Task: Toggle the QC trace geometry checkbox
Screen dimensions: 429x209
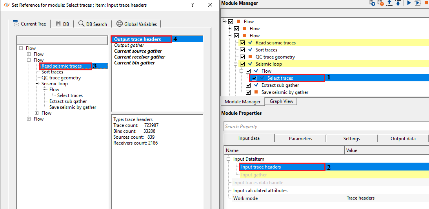Action: (242, 57)
